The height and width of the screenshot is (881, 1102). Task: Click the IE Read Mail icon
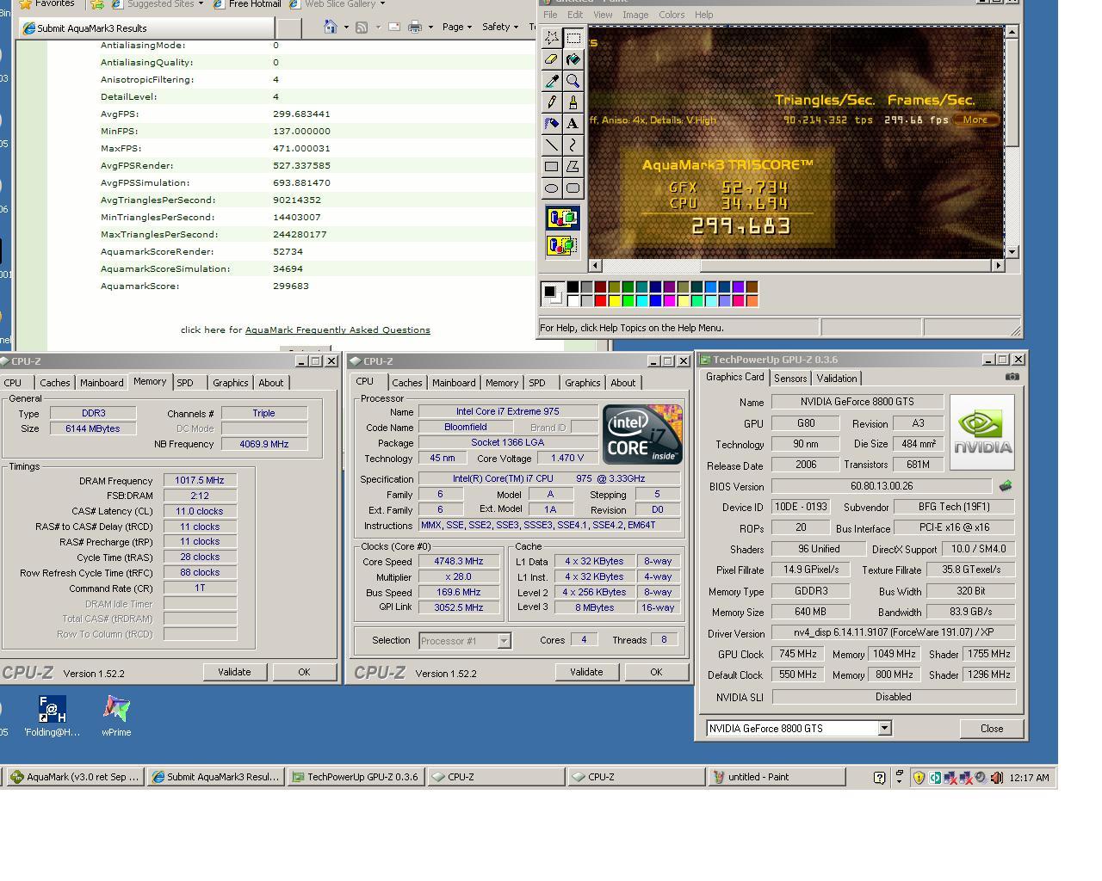point(394,27)
